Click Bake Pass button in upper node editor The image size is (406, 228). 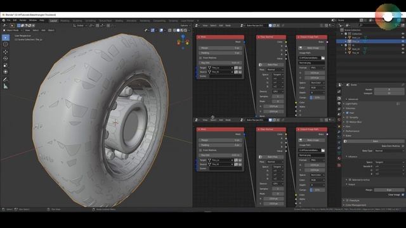[x=271, y=65]
